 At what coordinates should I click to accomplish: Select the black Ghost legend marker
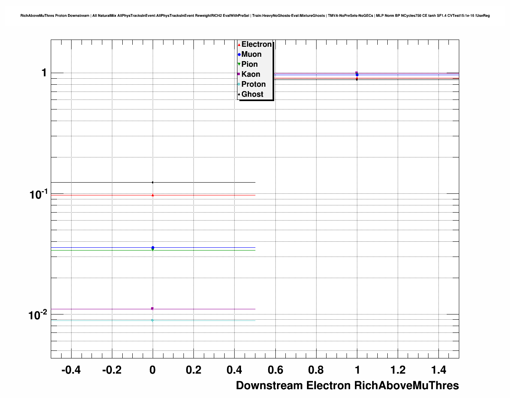coord(239,94)
